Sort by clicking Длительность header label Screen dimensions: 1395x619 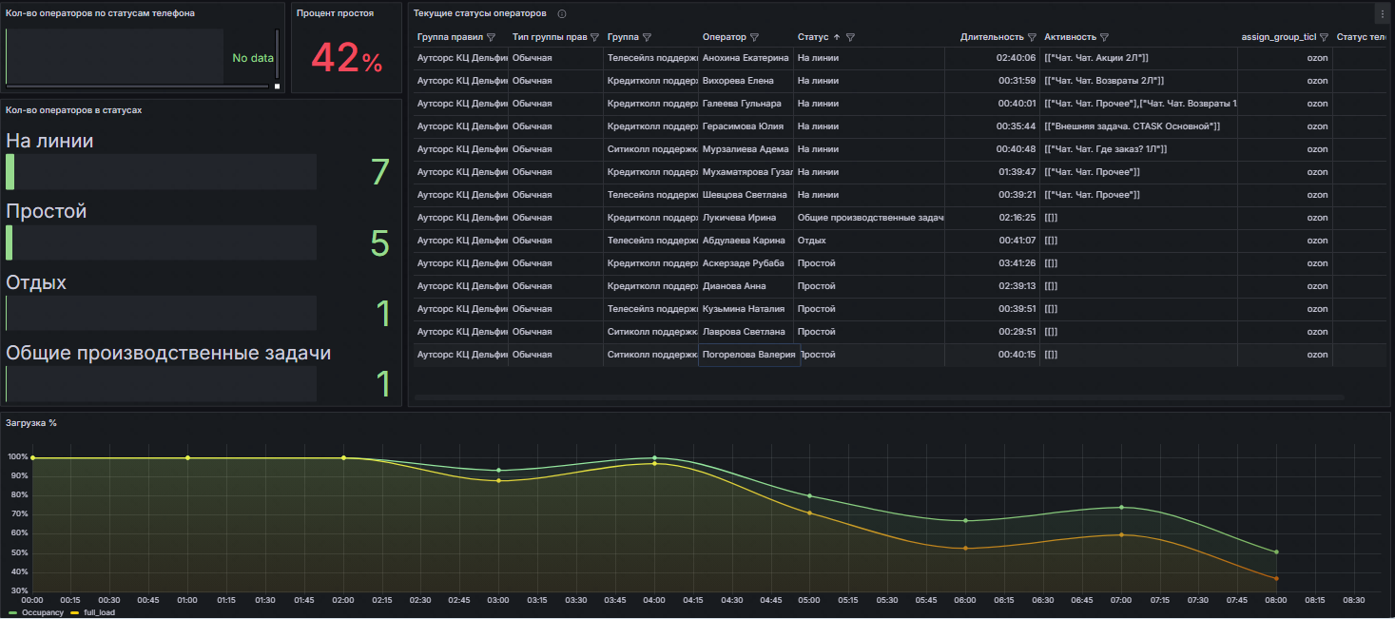[992, 37]
